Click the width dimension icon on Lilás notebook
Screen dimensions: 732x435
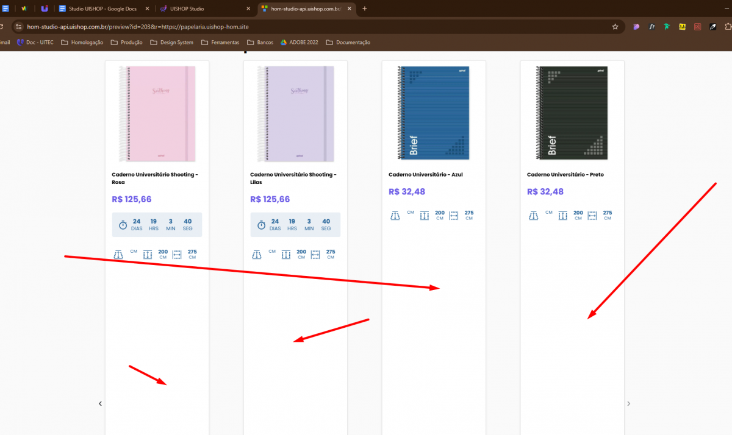[x=315, y=255]
